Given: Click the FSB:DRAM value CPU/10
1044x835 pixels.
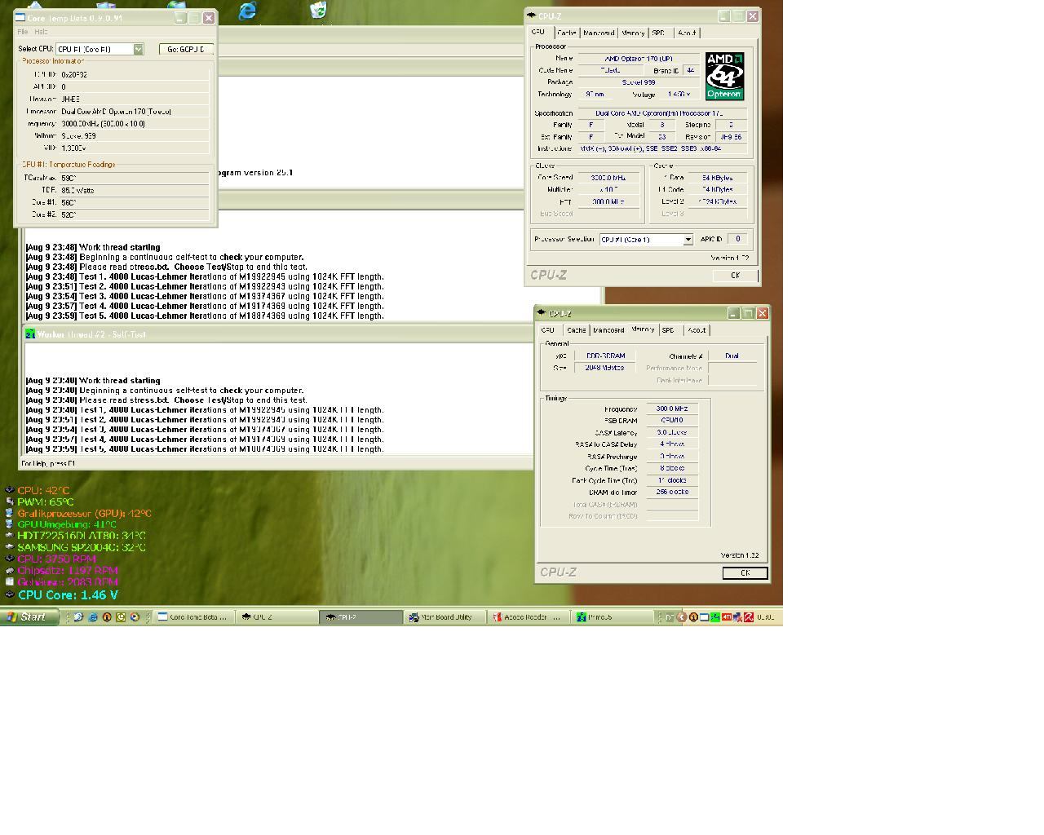Looking at the screenshot, I should click(672, 421).
